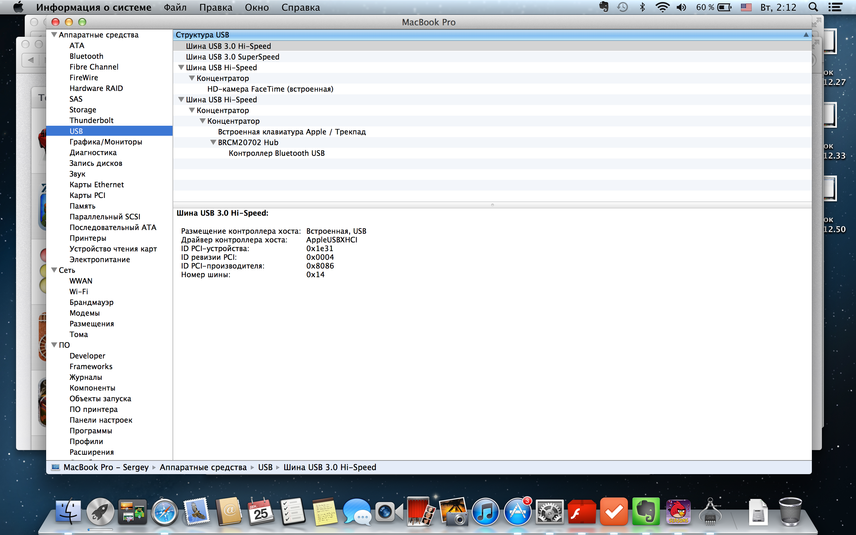The image size is (856, 535).
Task: Click USB in bottom path bar
Action: pyautogui.click(x=265, y=467)
